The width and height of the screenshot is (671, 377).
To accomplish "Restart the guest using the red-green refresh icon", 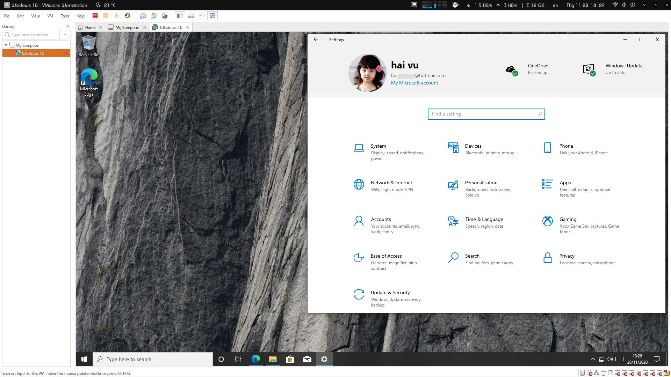I will pyautogui.click(x=128, y=16).
